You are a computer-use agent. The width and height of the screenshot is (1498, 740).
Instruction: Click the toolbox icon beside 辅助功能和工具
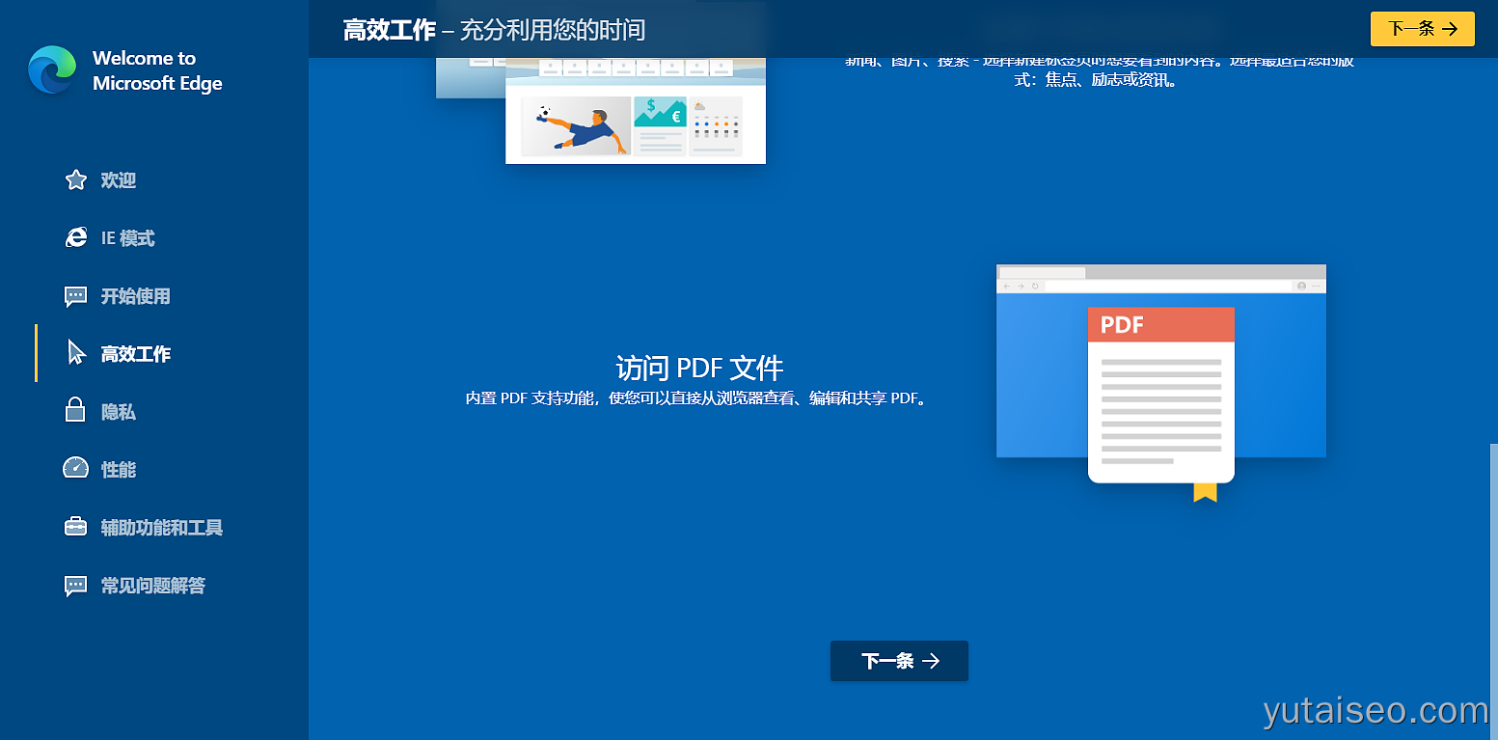point(75,527)
